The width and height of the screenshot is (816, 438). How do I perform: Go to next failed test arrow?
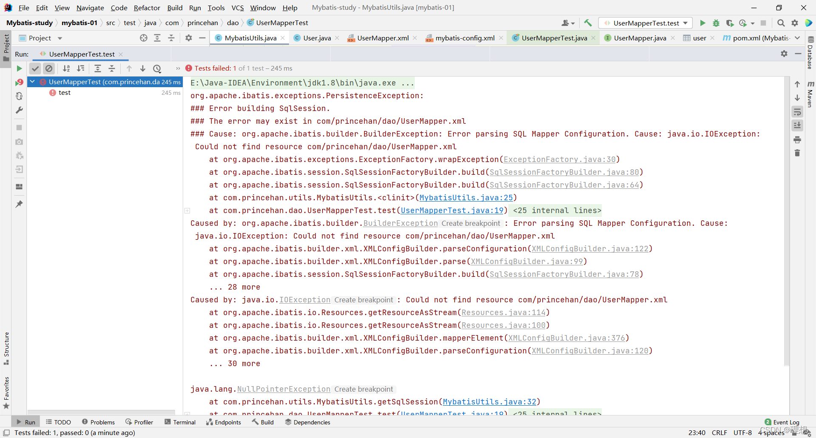click(143, 68)
